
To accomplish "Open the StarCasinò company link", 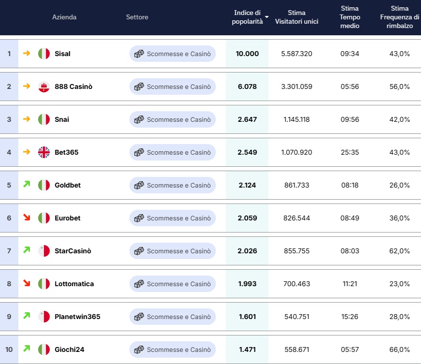I will [73, 251].
